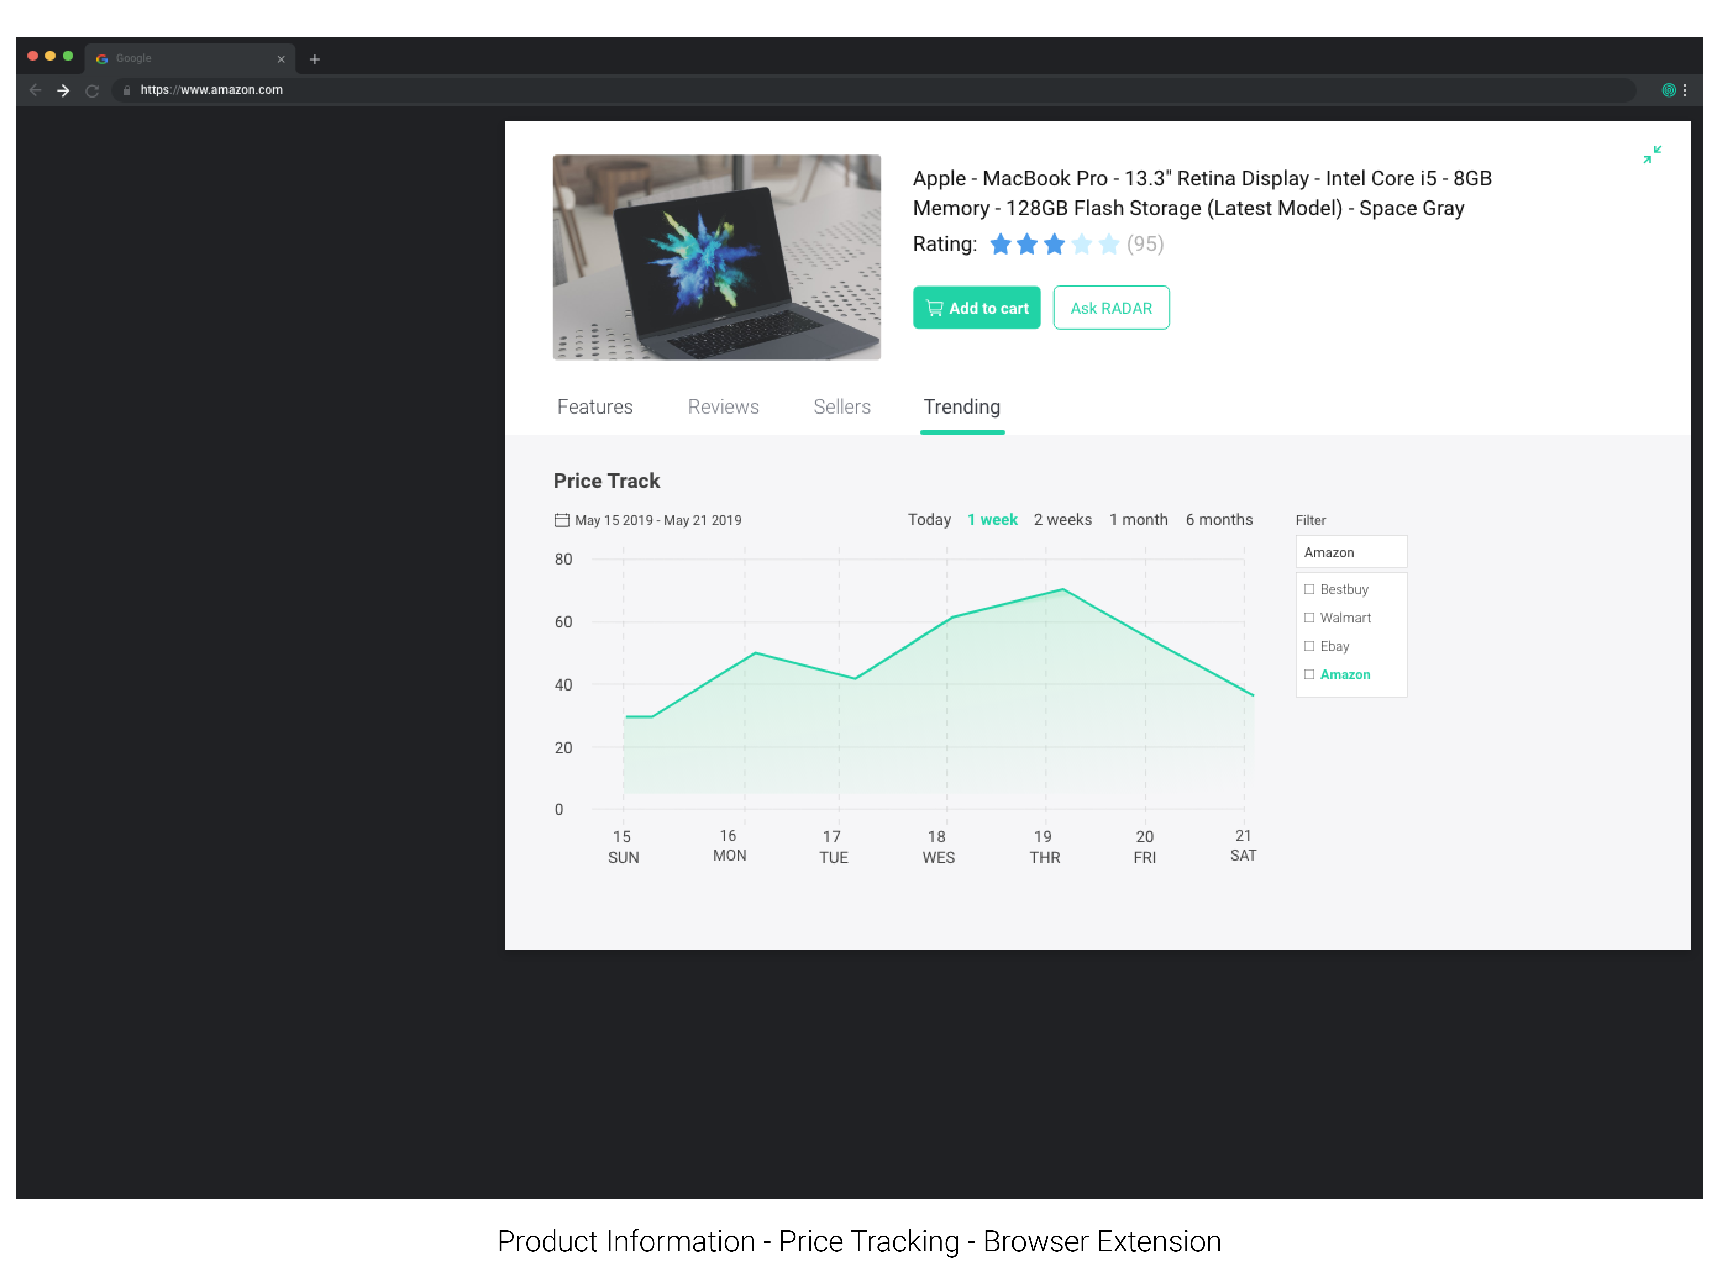Check the Bestbuy filter checkbox
This screenshot has width=1719, height=1284.
[x=1309, y=589]
